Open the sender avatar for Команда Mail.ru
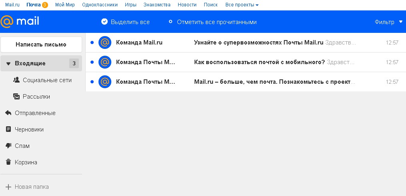406x196 pixels. pyautogui.click(x=105, y=42)
